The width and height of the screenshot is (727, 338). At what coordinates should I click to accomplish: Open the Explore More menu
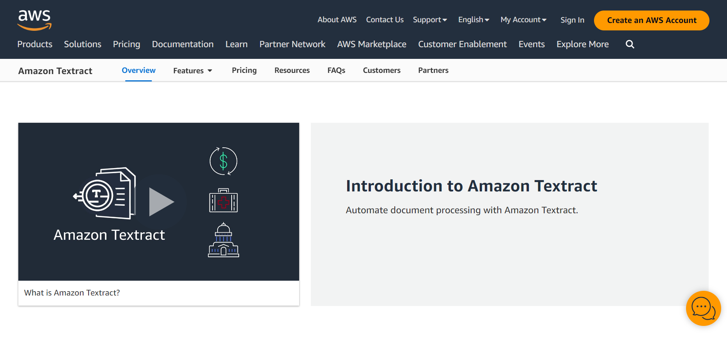[x=582, y=44]
